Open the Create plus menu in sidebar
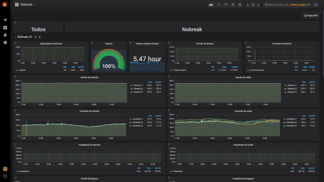This screenshot has height=182, width=324. point(5,20)
